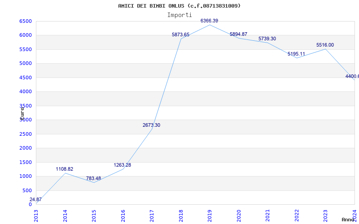Click the 2000 y-axis value
The height and width of the screenshot is (224, 359).
[26, 148]
